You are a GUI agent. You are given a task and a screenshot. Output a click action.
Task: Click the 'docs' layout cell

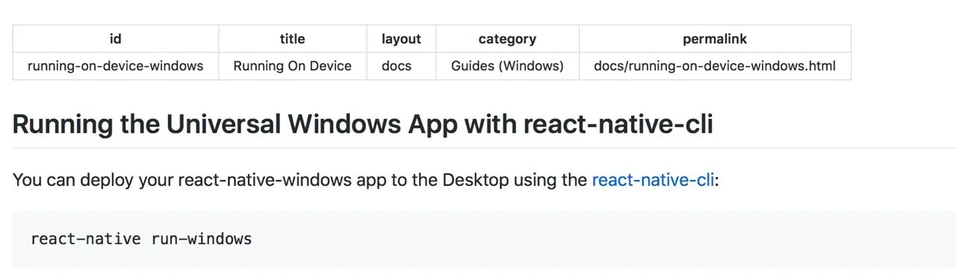401,66
